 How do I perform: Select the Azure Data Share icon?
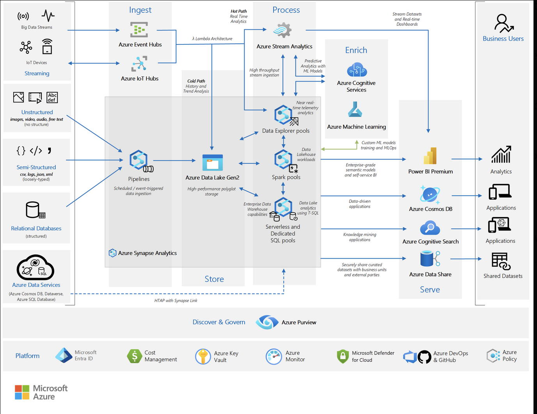(430, 259)
